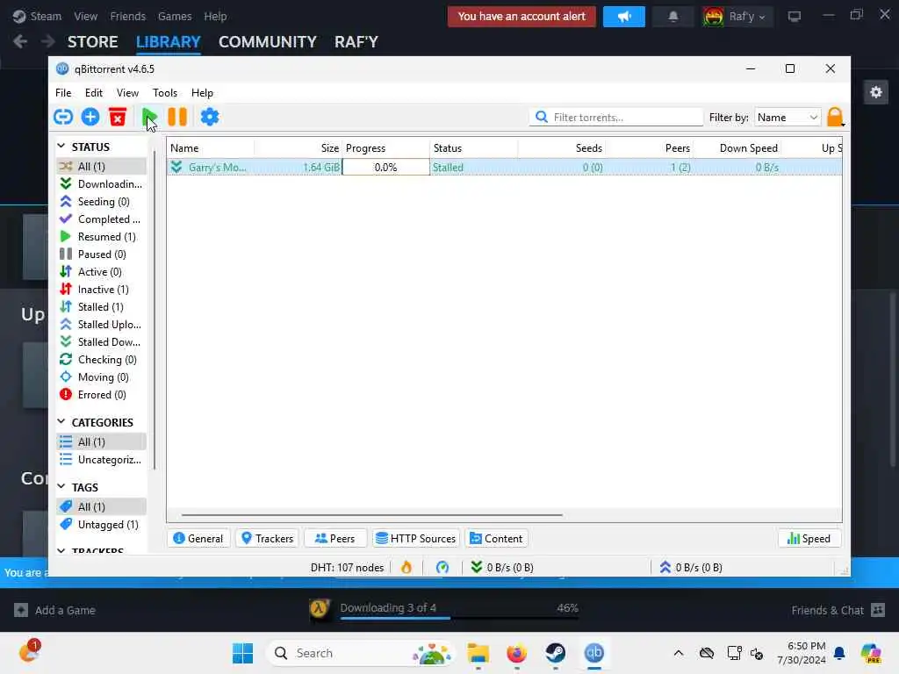The height and width of the screenshot is (674, 899).
Task: Collapse the STATUS section
Action: click(x=61, y=147)
